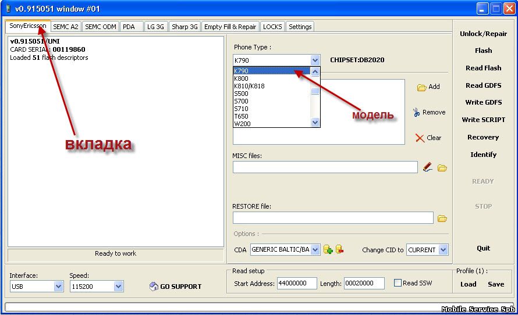Open the PDA tab
Screen dimensions: 518x315
tap(132, 27)
